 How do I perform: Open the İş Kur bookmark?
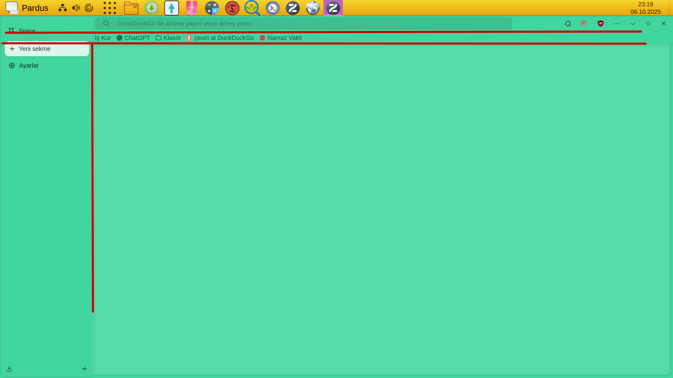(x=103, y=38)
